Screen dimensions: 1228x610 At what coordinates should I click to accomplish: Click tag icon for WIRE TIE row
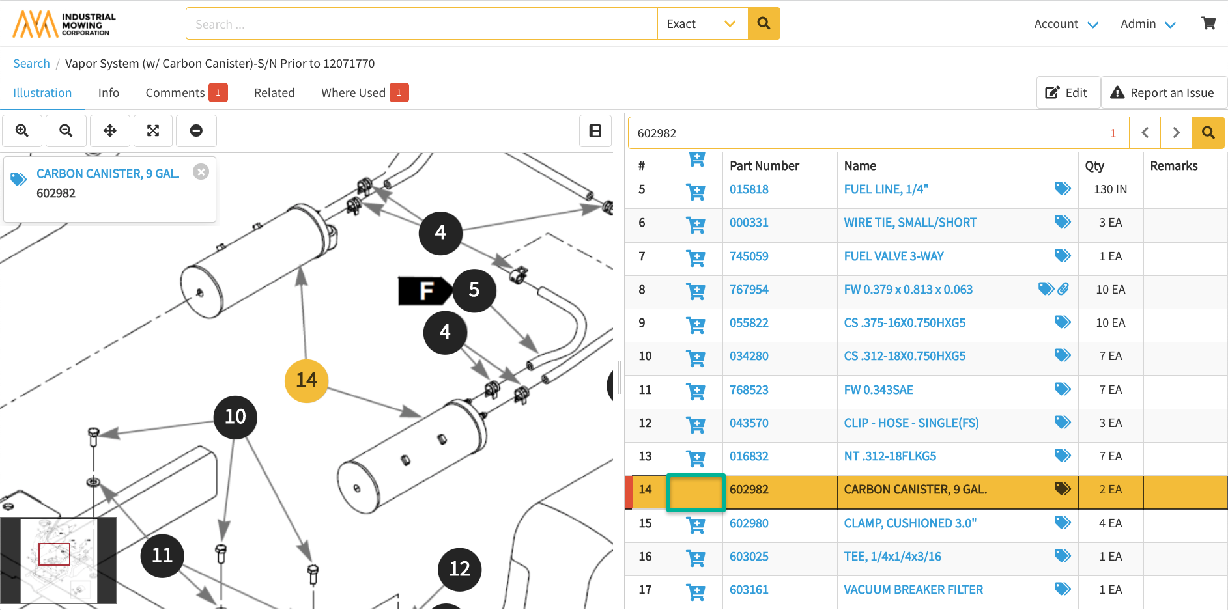pos(1062,222)
